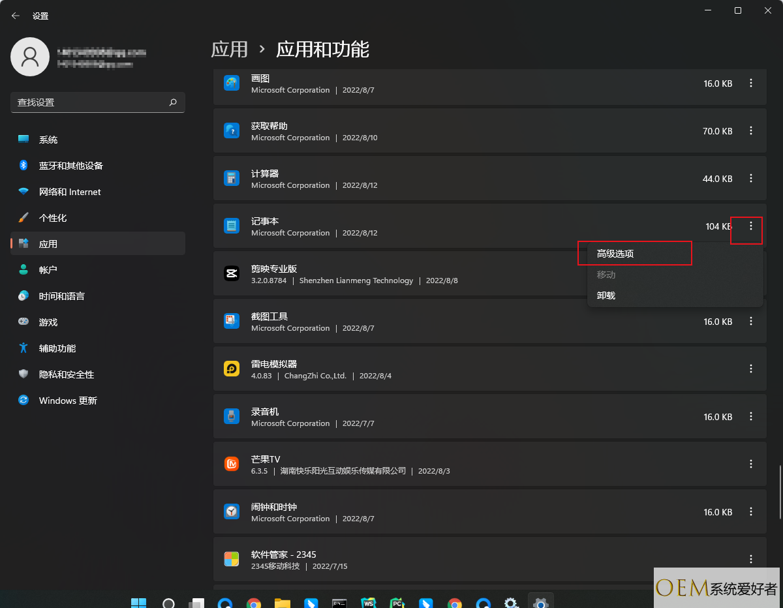The height and width of the screenshot is (608, 783).
Task: Open the three-dot menu for 雷电模拟器
Action: [x=751, y=369]
